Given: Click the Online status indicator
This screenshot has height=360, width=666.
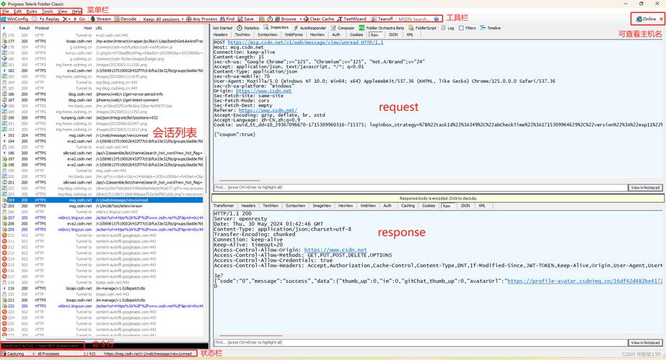Looking at the screenshot, I should [646, 19].
